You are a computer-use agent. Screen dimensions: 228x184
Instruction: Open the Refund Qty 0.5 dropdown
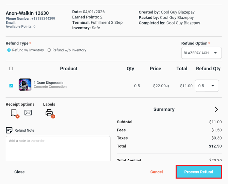click(x=207, y=86)
